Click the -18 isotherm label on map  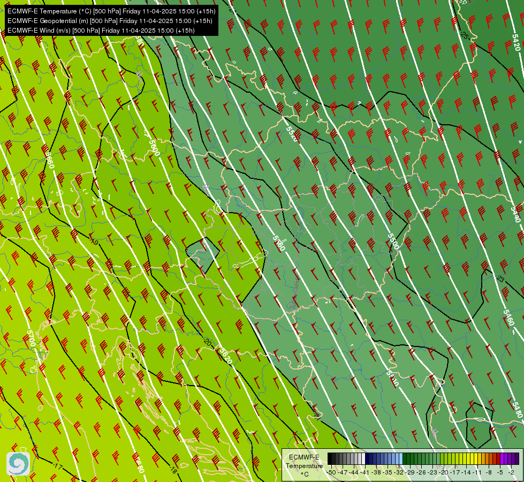coord(173,470)
